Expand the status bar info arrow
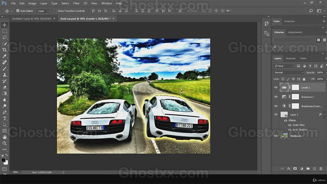The image size is (327, 184). click(x=64, y=172)
